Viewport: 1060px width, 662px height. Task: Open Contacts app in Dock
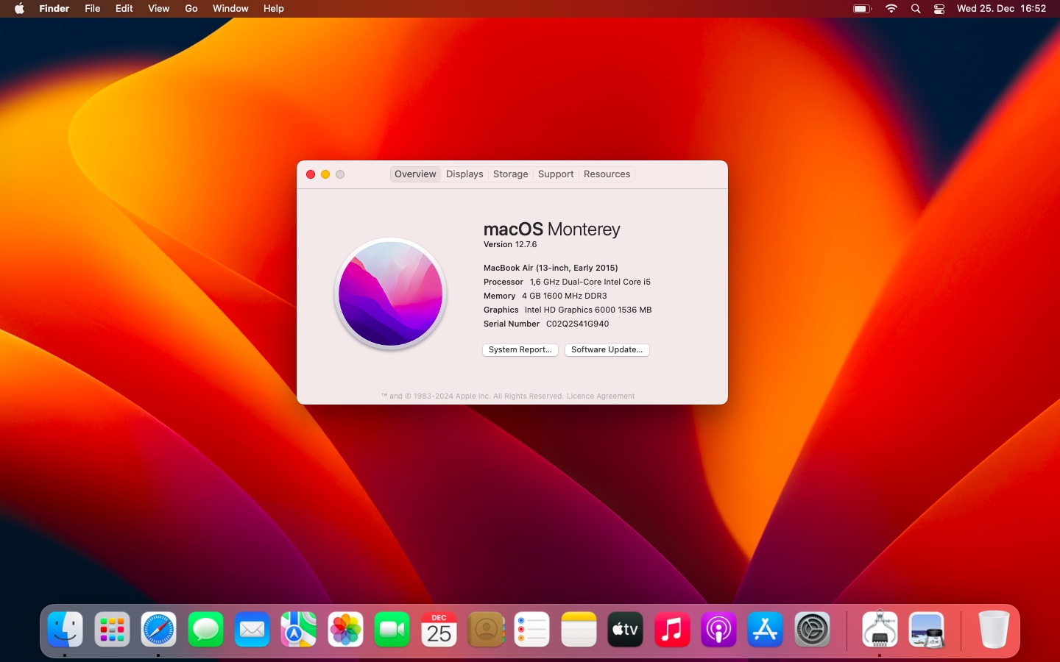[486, 630]
